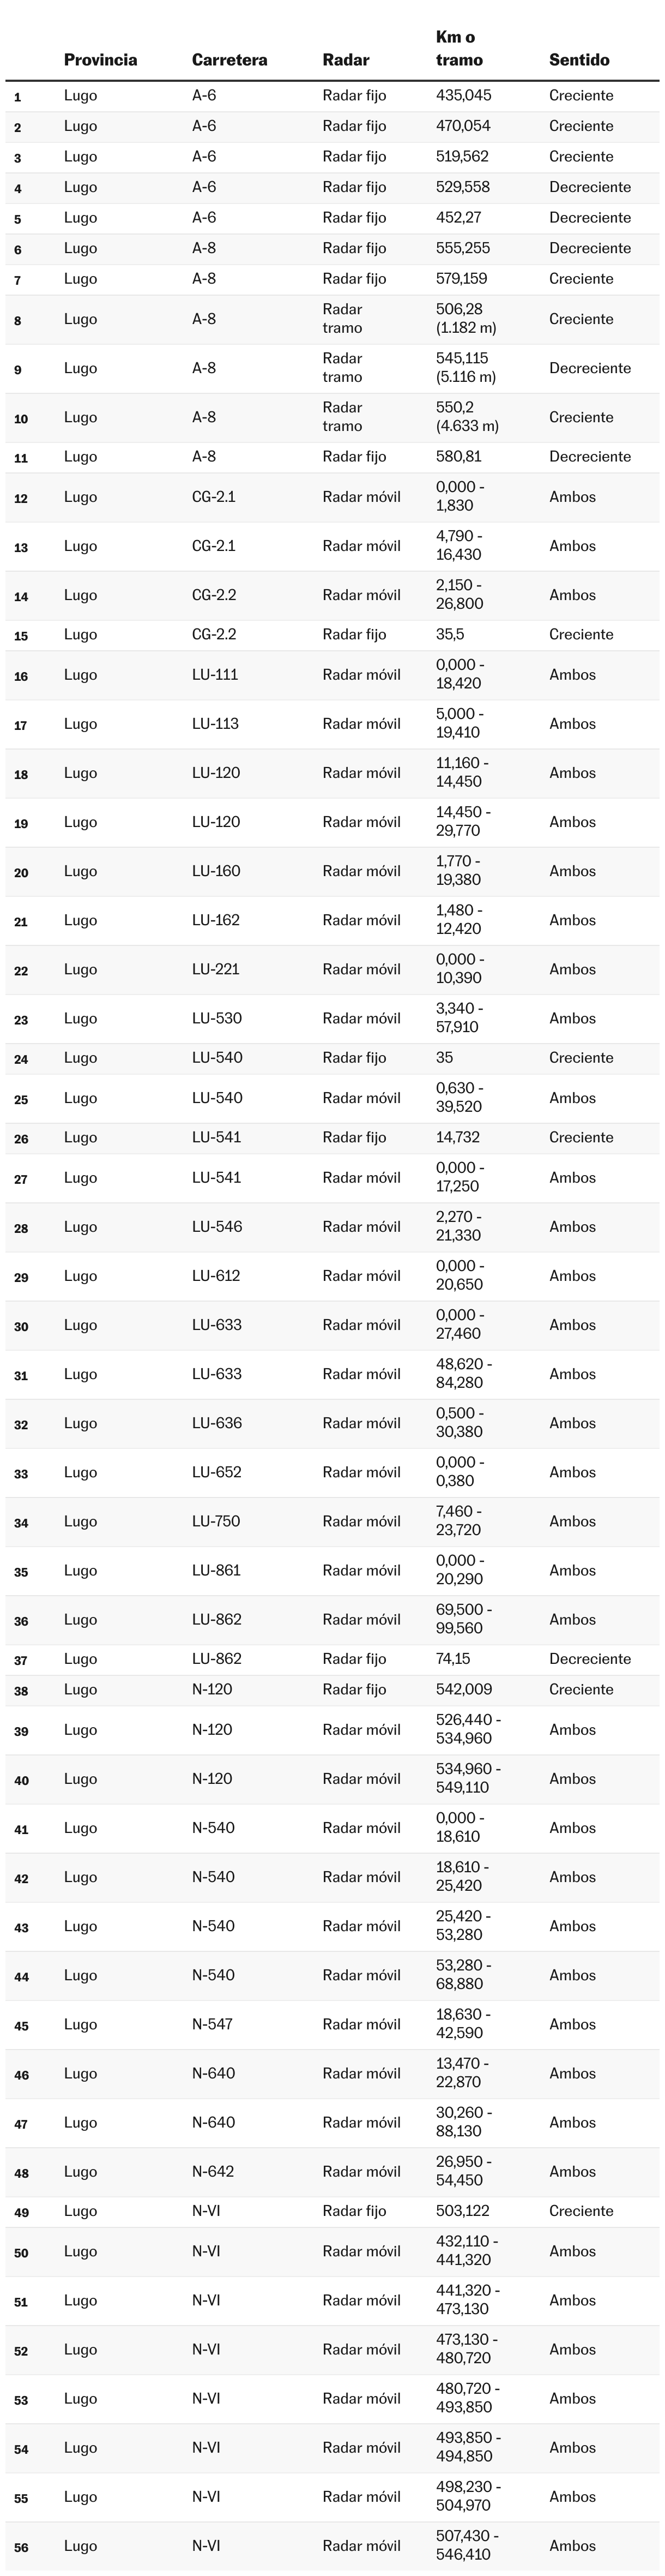Click the LU-160 carretera cell
The width and height of the screenshot is (665, 2576).
(216, 871)
